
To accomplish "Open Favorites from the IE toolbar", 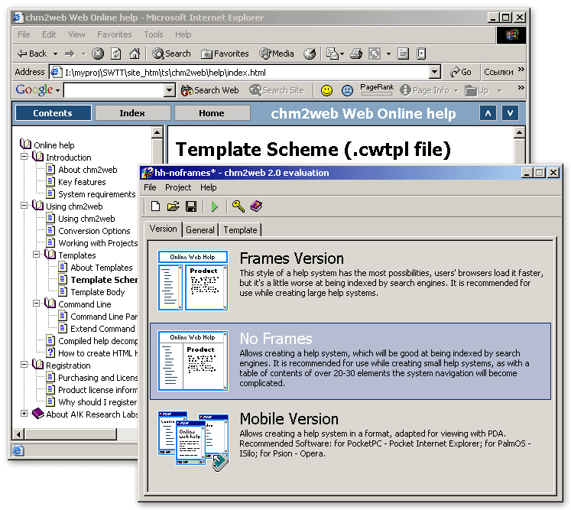I will (225, 54).
